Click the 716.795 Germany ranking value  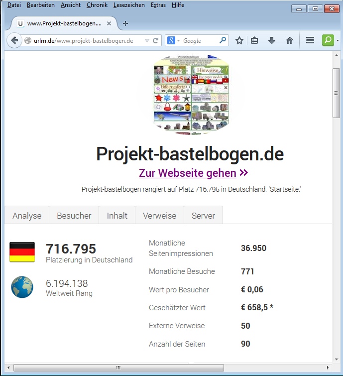[71, 249]
